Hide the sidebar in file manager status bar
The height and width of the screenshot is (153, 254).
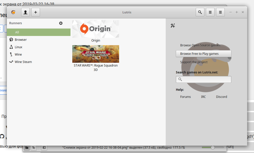coord(44,148)
